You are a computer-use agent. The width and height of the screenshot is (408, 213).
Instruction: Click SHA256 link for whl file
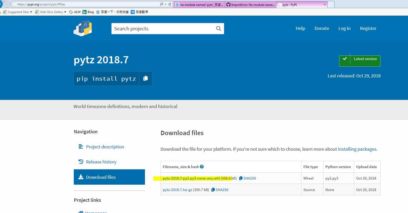(x=249, y=178)
